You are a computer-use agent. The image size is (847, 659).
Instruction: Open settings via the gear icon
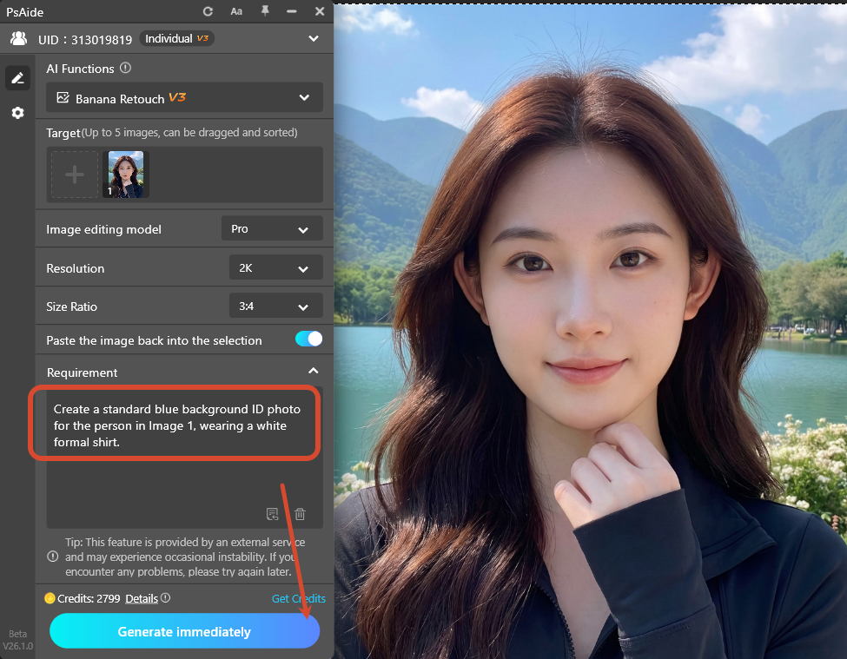17,113
